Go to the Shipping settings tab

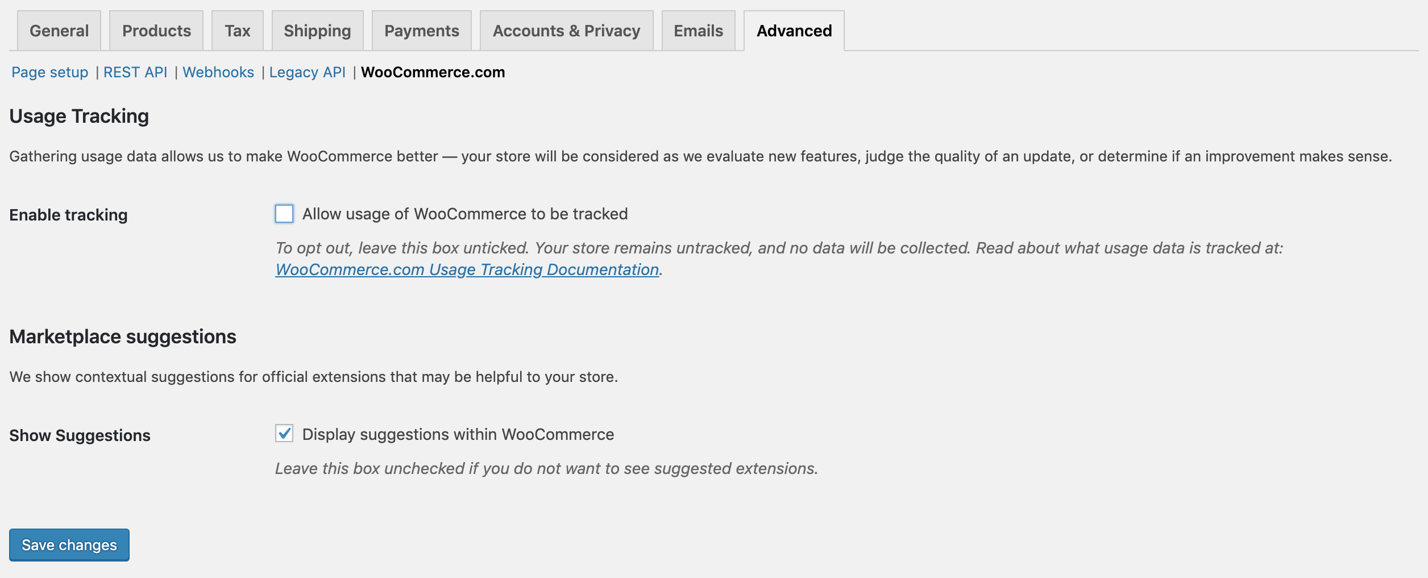(317, 31)
